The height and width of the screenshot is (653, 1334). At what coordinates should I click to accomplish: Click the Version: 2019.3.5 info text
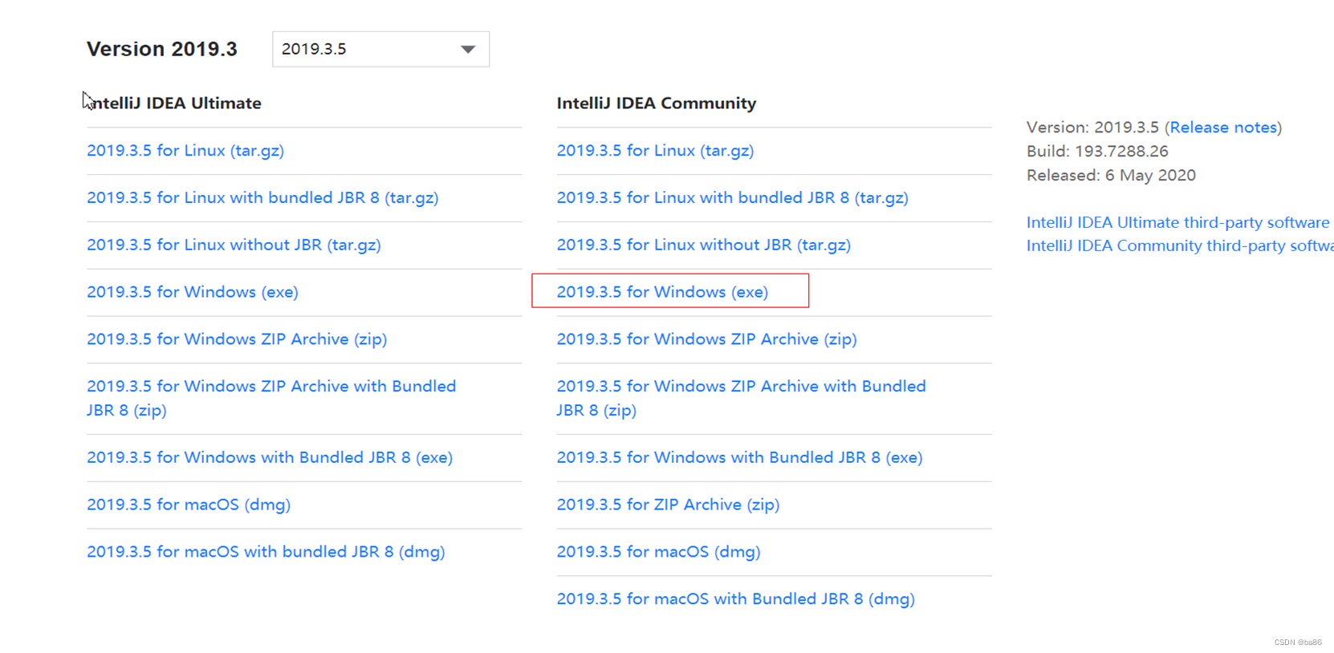[x=1092, y=128]
